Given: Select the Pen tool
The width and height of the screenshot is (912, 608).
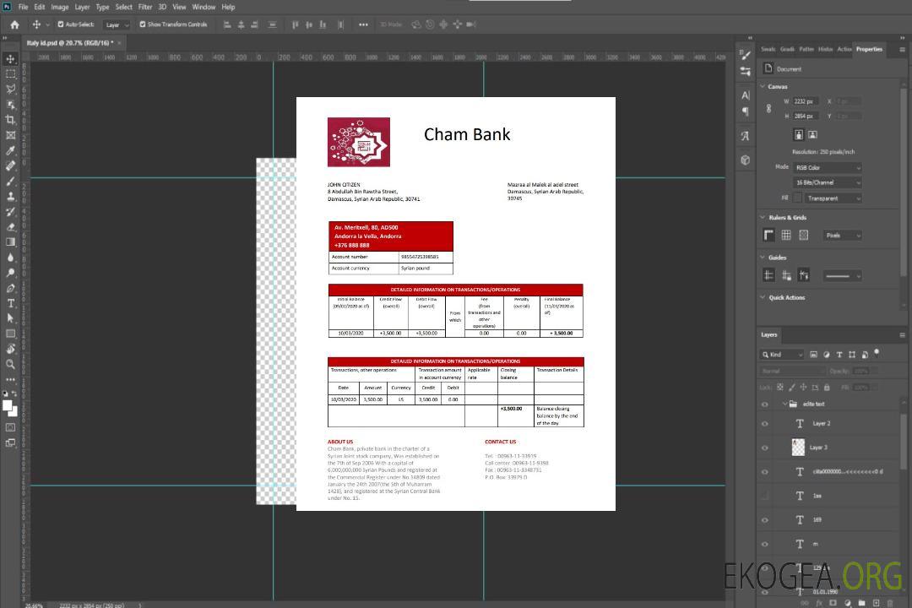Looking at the screenshot, I should tap(10, 288).
